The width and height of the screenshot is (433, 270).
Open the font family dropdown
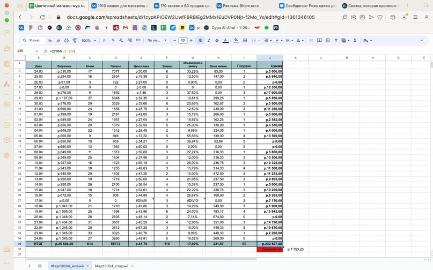pyautogui.click(x=156, y=40)
